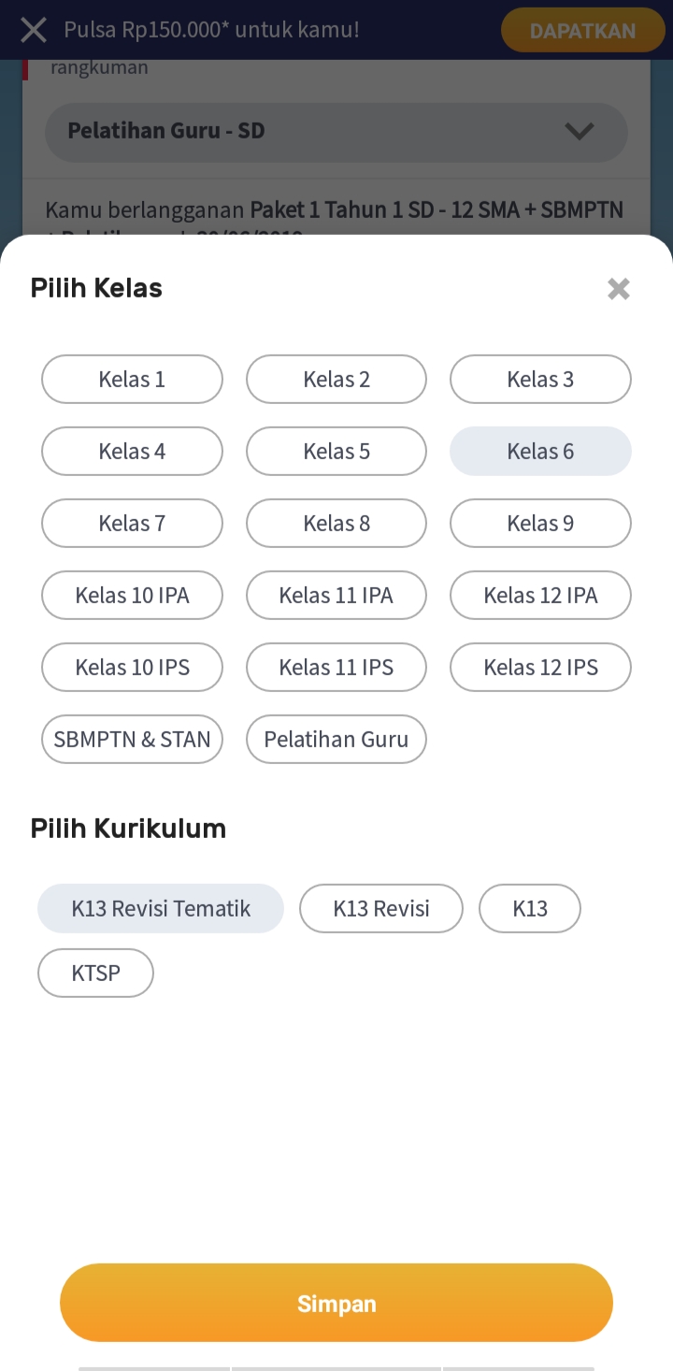
Task: Select K13 Revisi curriculum
Action: point(381,908)
